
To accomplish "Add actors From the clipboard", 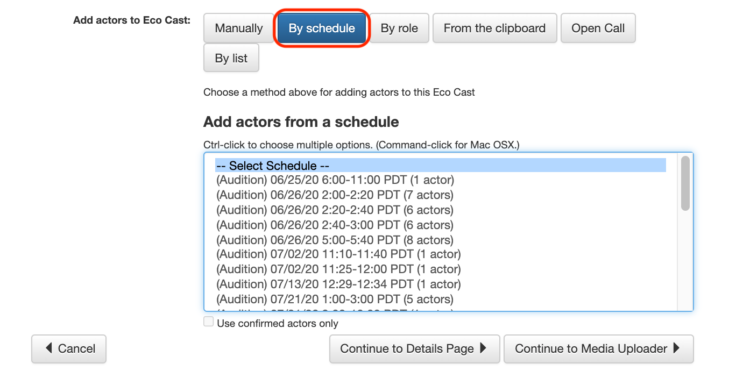I will 494,28.
